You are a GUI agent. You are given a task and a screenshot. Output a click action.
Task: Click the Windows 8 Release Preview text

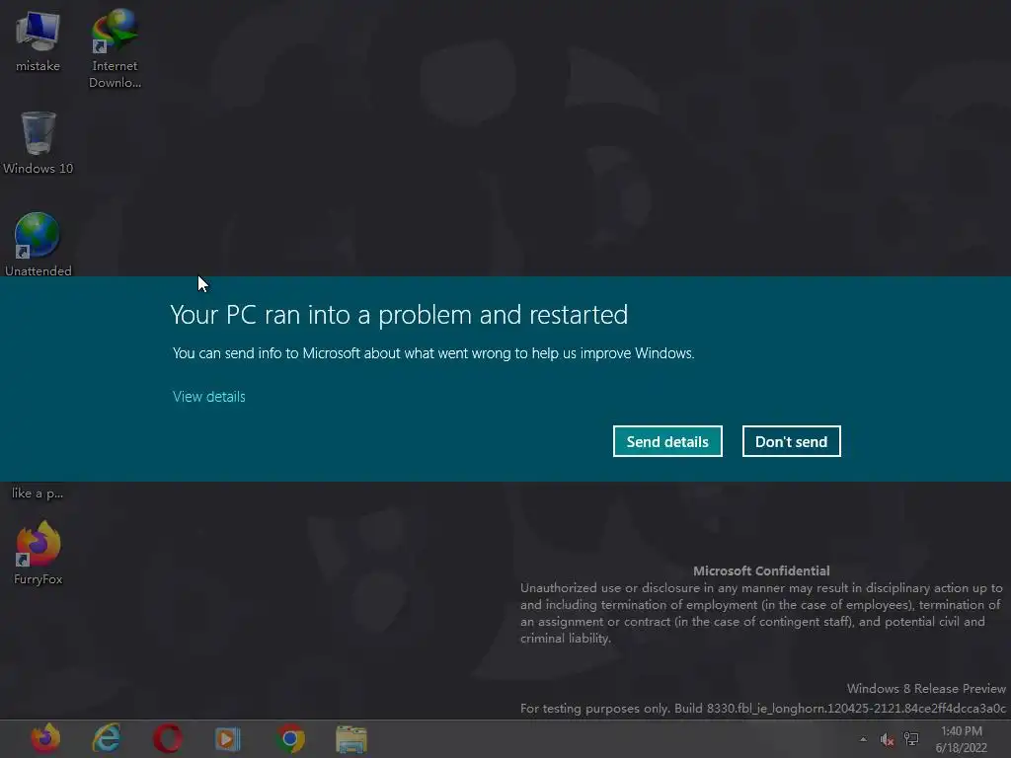pos(926,688)
